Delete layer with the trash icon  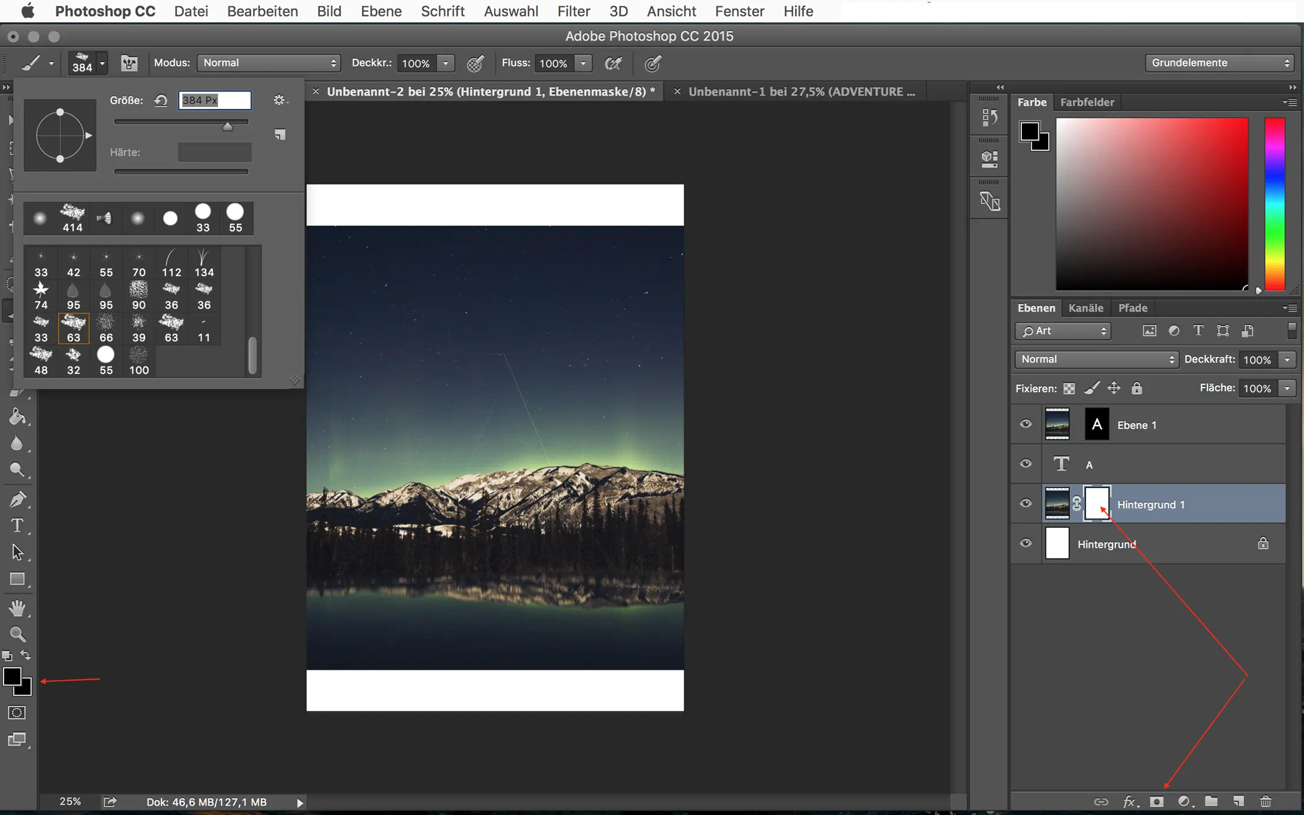point(1266,801)
